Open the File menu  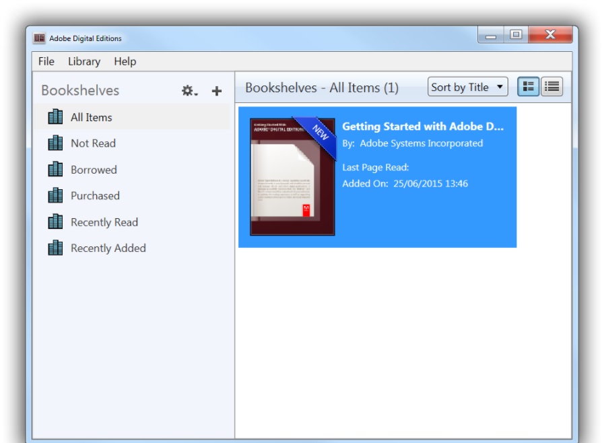46,61
